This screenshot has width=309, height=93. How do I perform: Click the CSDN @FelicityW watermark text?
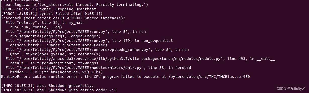pos(292,88)
